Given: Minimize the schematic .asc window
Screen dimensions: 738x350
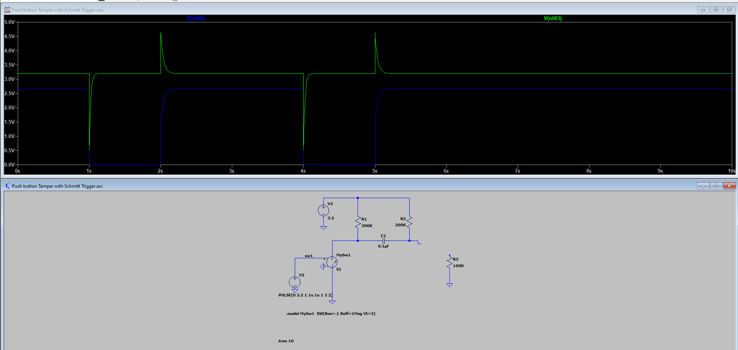Looking at the screenshot, I should click(703, 186).
